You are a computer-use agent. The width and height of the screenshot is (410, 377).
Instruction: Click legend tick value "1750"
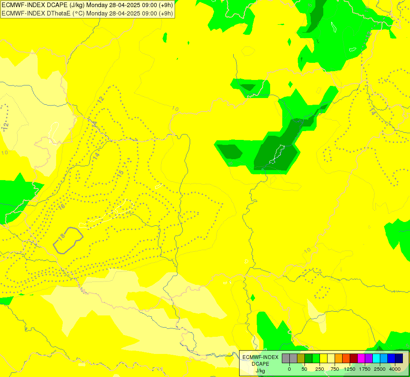[x=365, y=369]
